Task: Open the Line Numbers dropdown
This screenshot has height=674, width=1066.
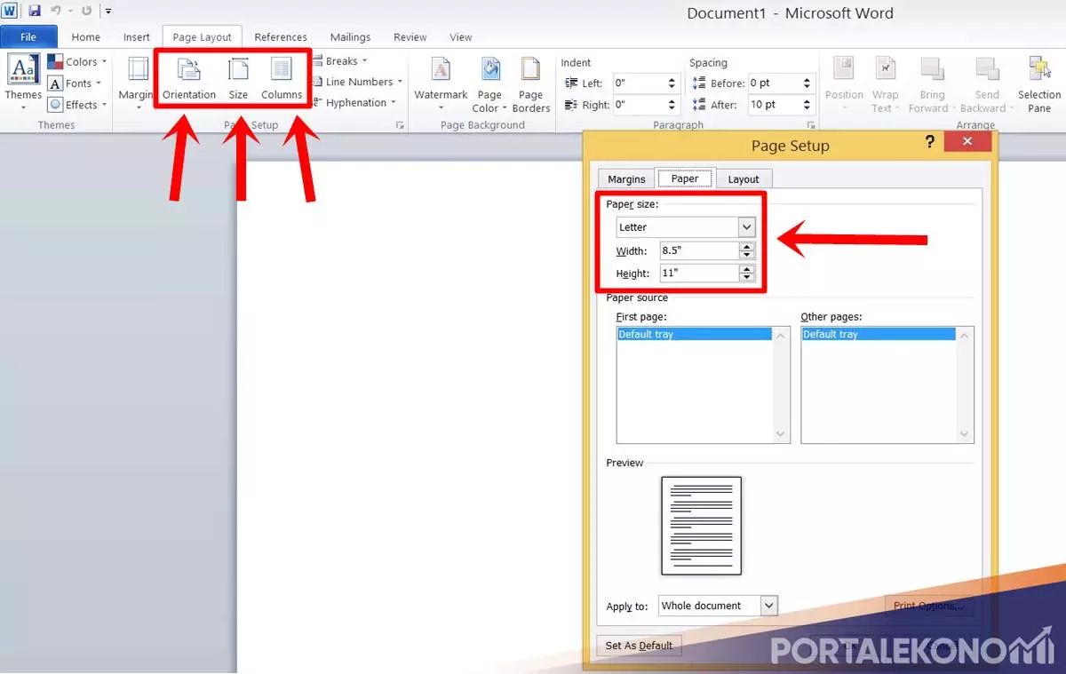Action: pyautogui.click(x=357, y=82)
